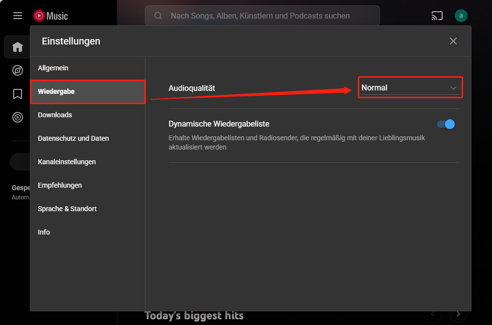
Task: Click the dropdown chevron next to Normal
Action: pyautogui.click(x=453, y=87)
